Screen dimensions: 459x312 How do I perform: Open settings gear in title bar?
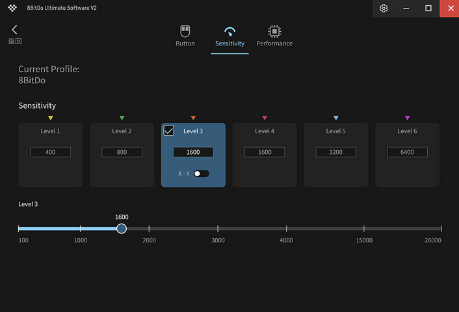pyautogui.click(x=384, y=8)
